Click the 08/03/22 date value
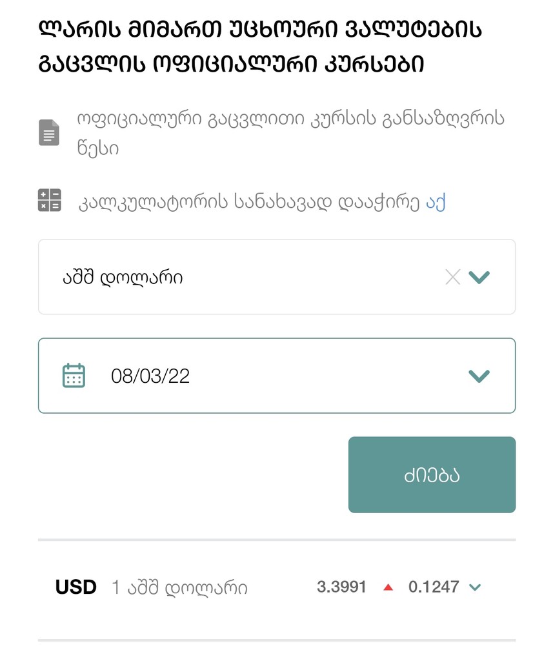553x661 pixels. pyautogui.click(x=150, y=376)
